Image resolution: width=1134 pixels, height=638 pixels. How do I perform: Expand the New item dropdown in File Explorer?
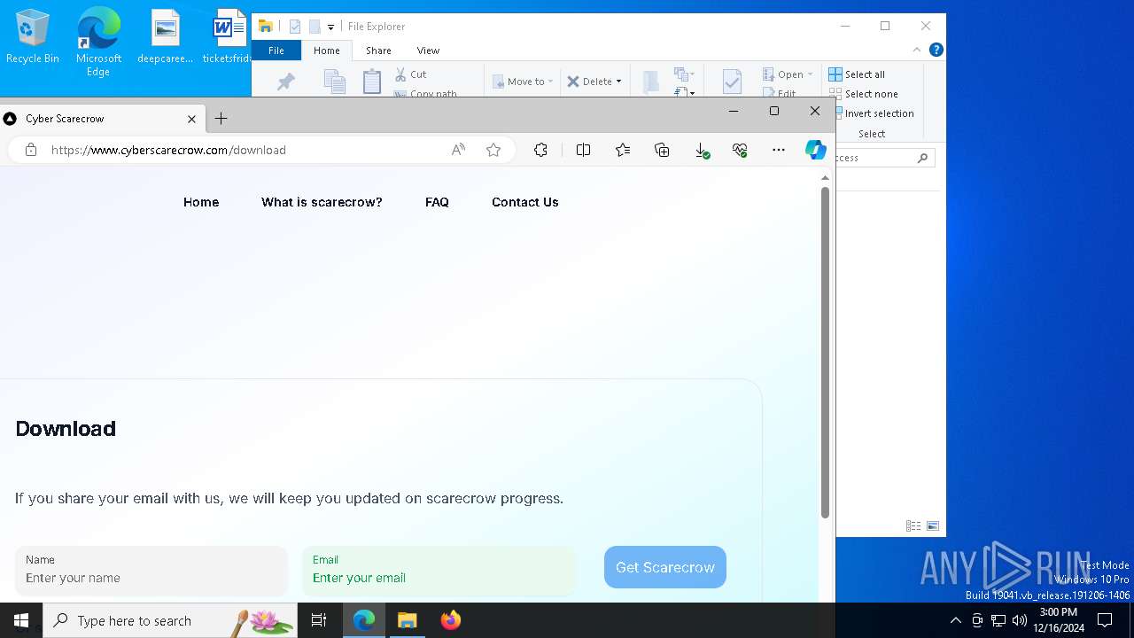pyautogui.click(x=683, y=75)
